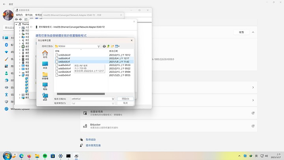Click the horizontal scrollbar in file list
284x160 pixels.
click(81, 94)
